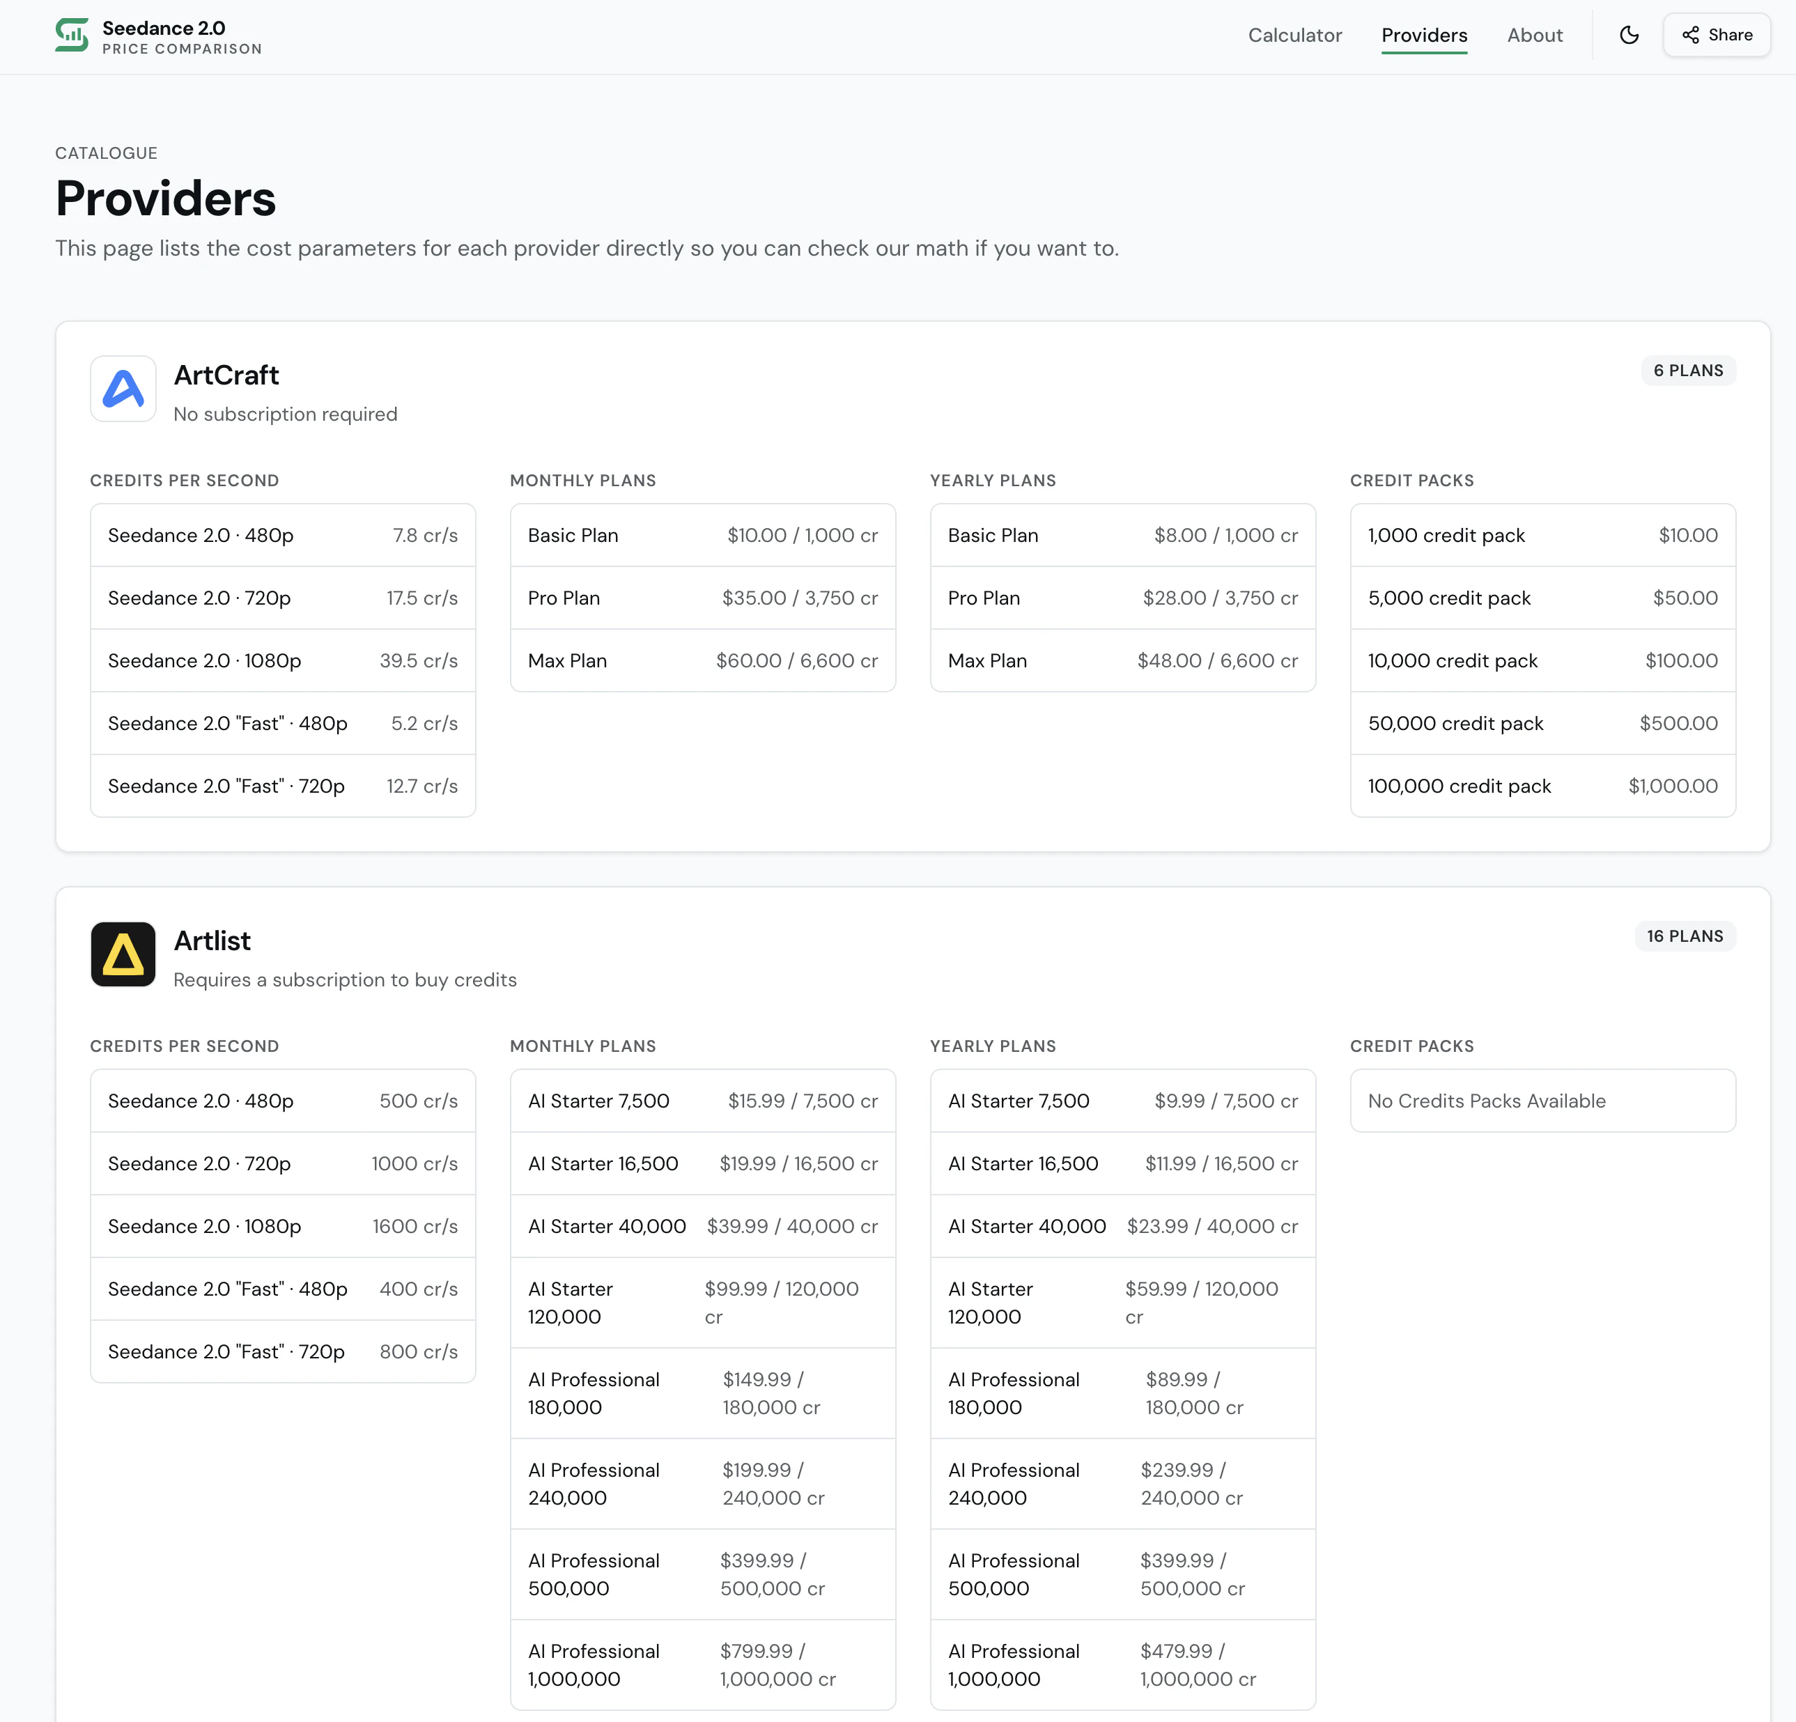Image resolution: width=1796 pixels, height=1722 pixels.
Task: Select ArtCraft monthly Basic Plan row
Action: [x=702, y=535]
